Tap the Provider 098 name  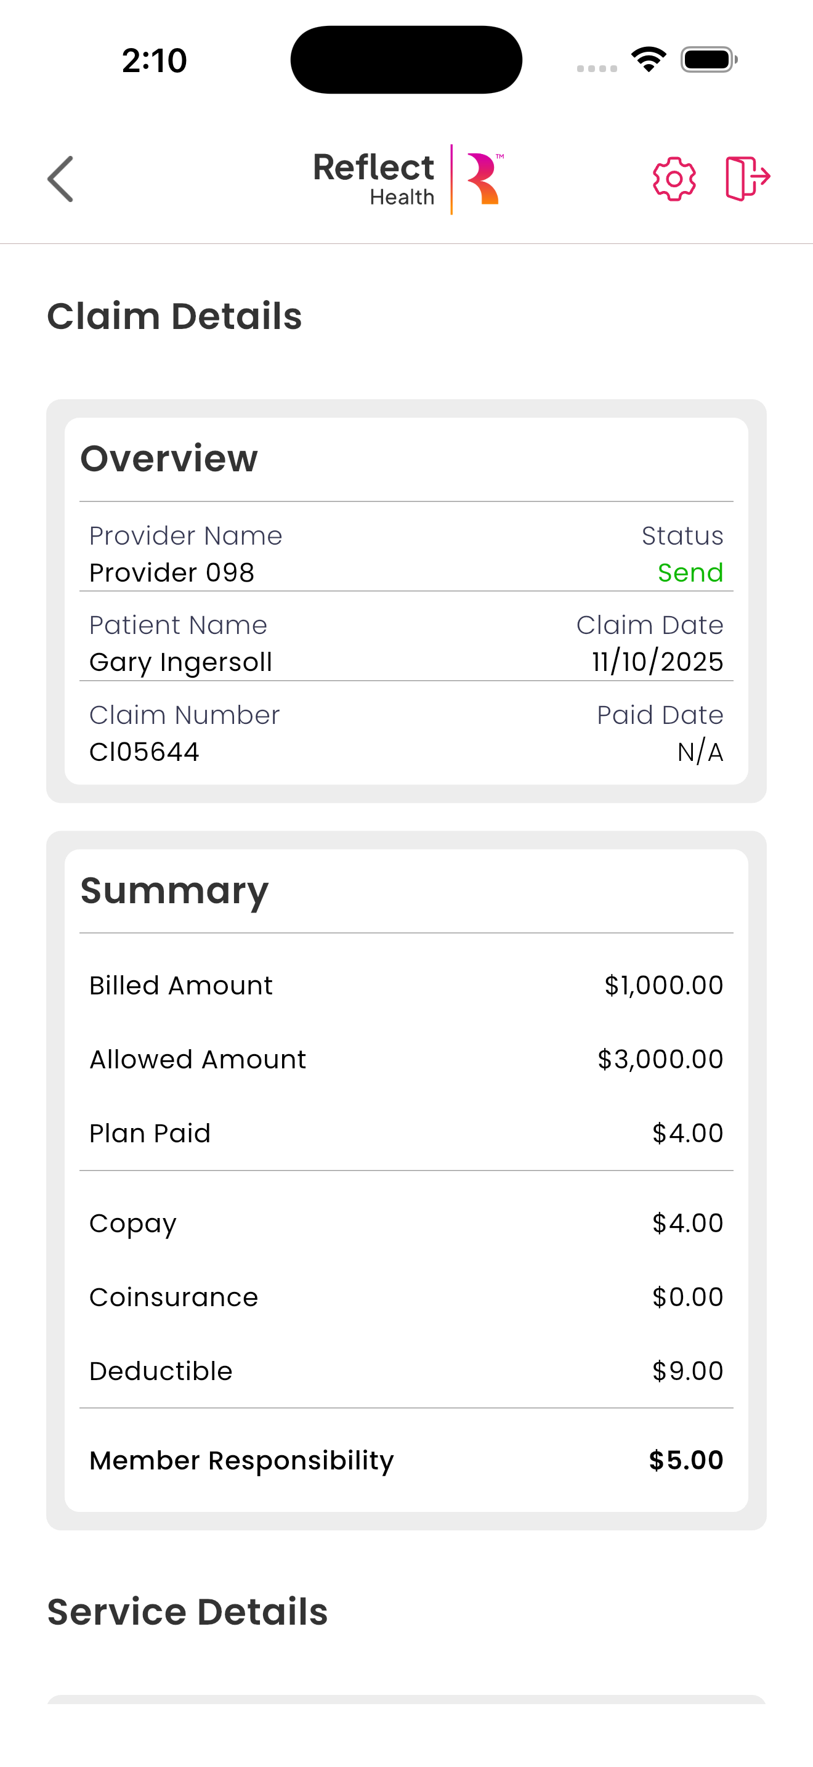coord(171,573)
